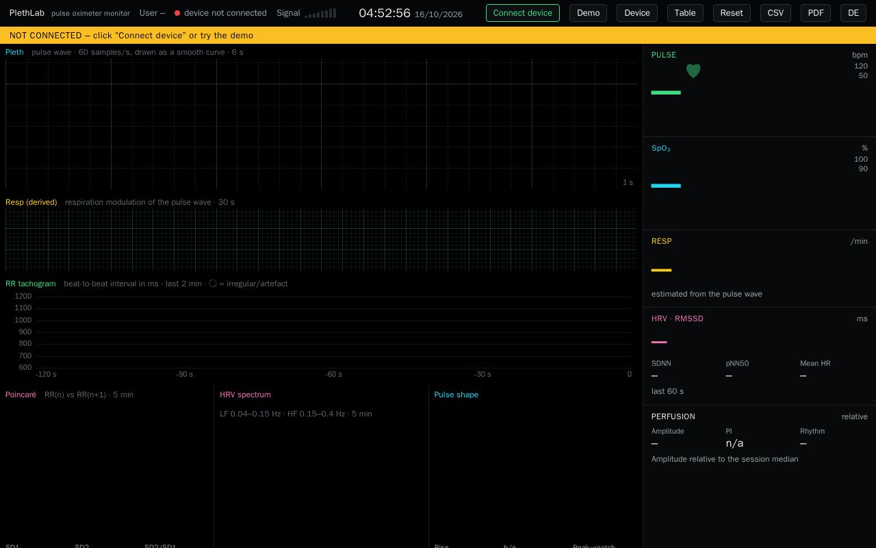The height and width of the screenshot is (548, 876).
Task: Click the "Resp (derived)" chart title
Action: point(31,202)
